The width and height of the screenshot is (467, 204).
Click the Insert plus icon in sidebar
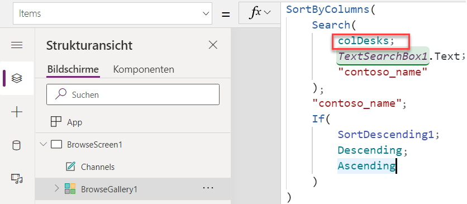pyautogui.click(x=17, y=112)
